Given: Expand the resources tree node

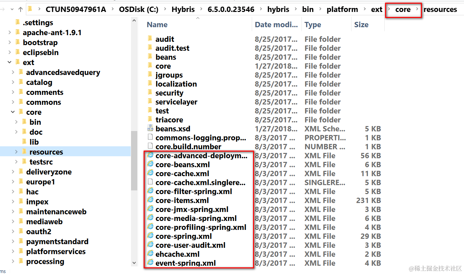Looking at the screenshot, I should tap(16, 152).
